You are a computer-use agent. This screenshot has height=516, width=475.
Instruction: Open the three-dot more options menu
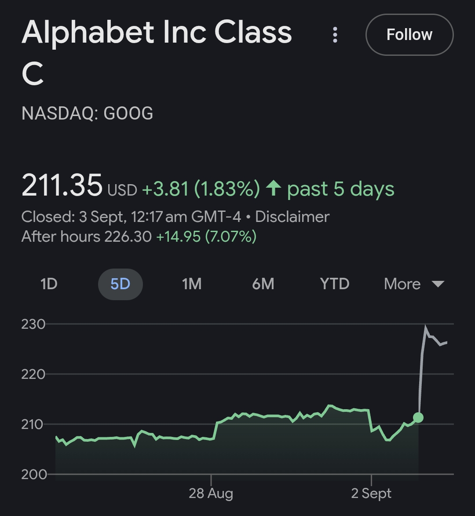point(335,35)
